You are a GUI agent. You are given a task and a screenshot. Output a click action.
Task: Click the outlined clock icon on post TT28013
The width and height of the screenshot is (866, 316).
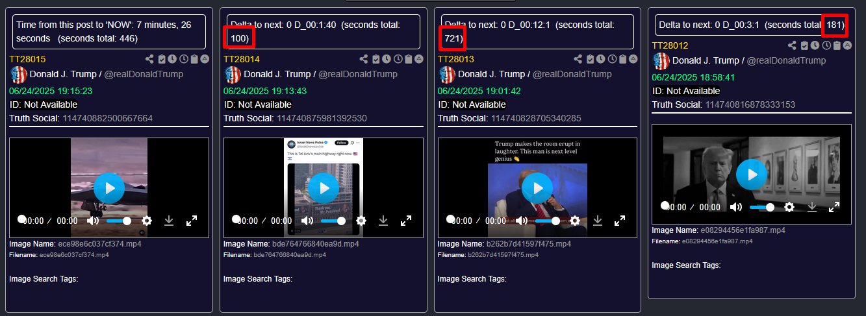tap(613, 58)
